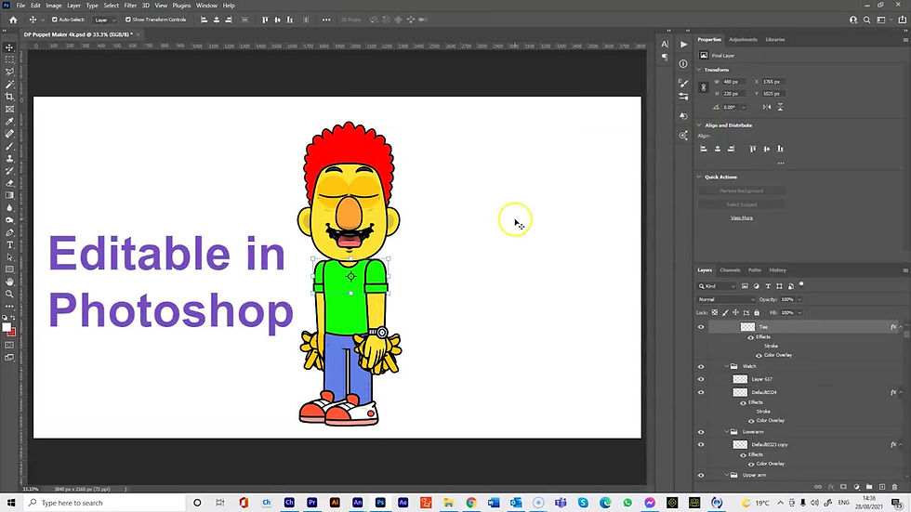Switch to the History tab

777,269
